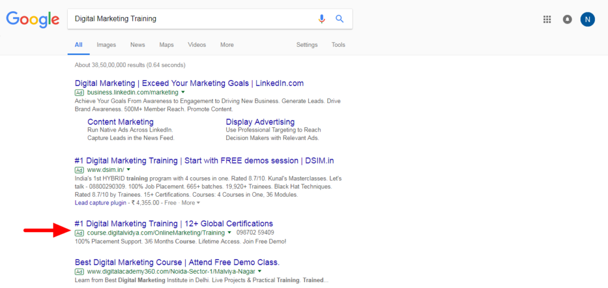The image size is (608, 288).
Task: Open the More search tab menu
Action: coord(227,45)
